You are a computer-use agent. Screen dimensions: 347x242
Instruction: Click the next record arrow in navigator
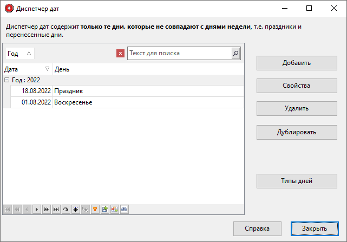[x=36, y=208]
